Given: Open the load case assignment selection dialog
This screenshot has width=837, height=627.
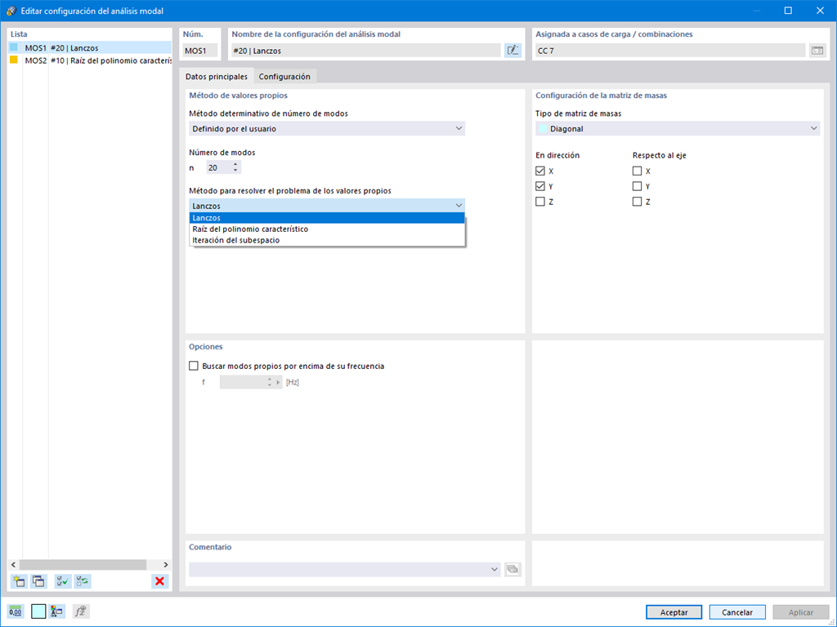Looking at the screenshot, I should click(817, 50).
